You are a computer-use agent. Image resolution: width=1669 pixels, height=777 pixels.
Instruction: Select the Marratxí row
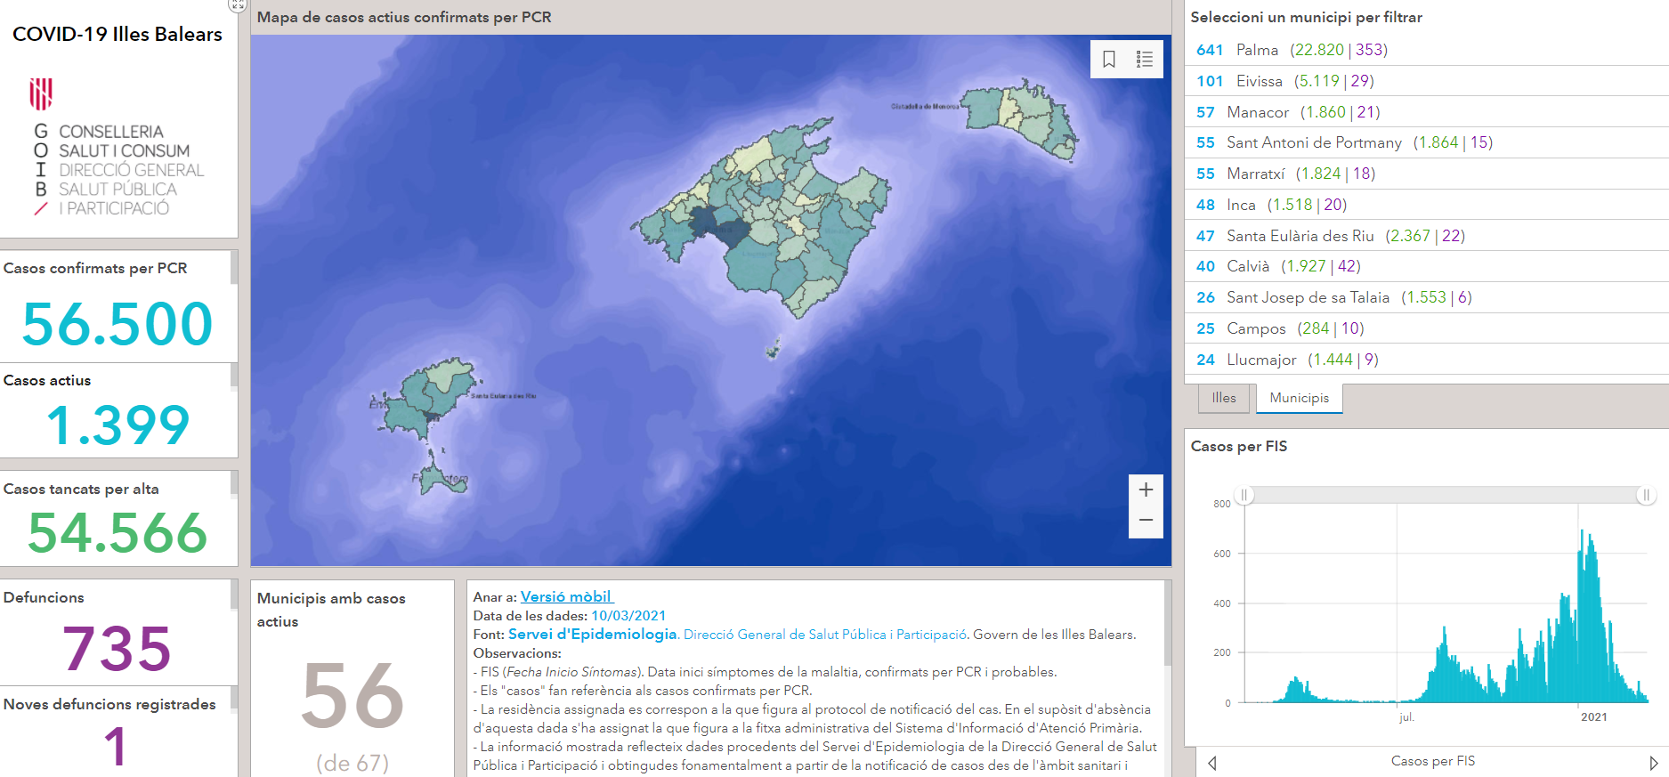(x=1427, y=174)
